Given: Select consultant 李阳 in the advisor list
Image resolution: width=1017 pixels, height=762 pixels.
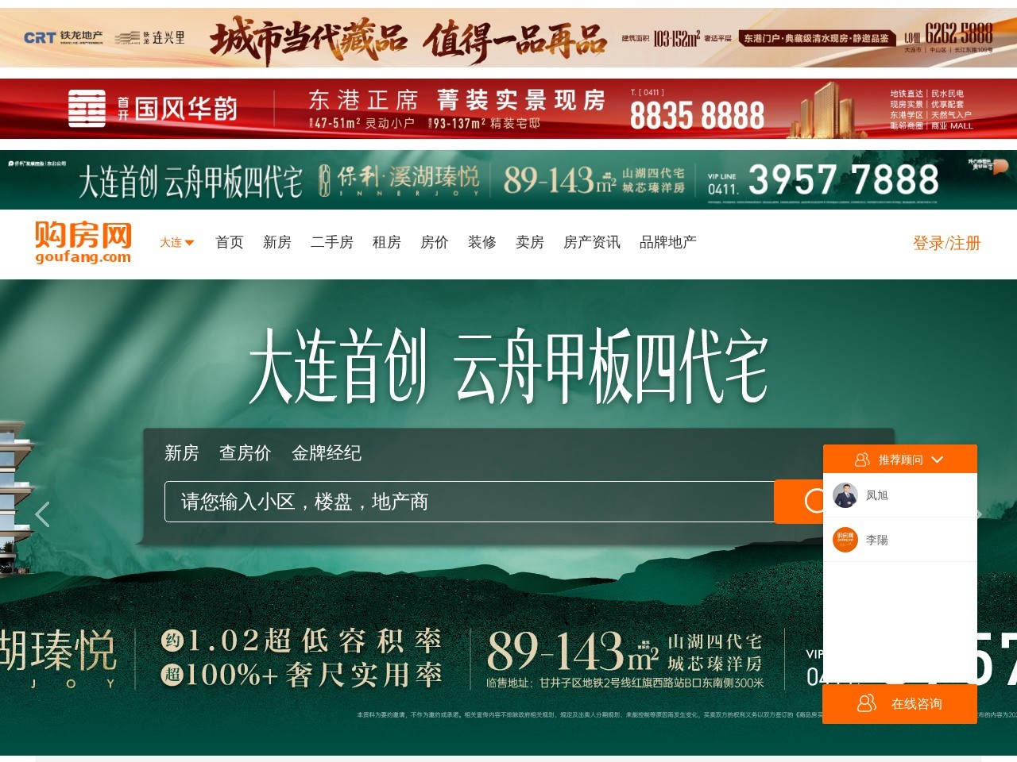Looking at the screenshot, I should click(876, 539).
